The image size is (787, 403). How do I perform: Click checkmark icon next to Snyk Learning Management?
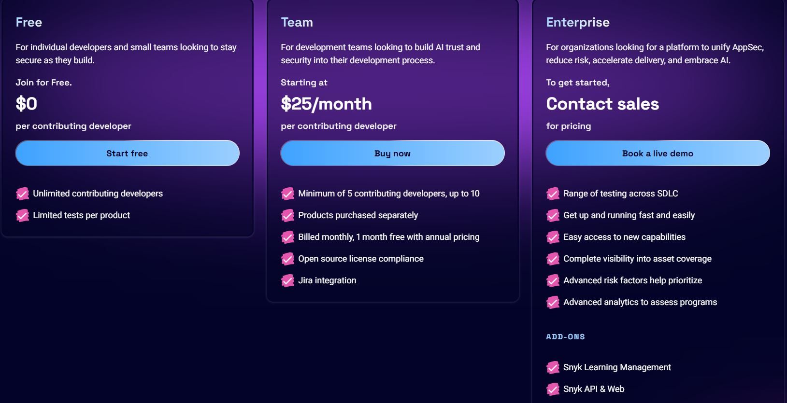tap(553, 367)
